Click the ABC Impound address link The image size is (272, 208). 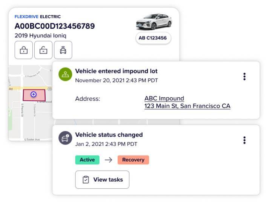coord(164,99)
